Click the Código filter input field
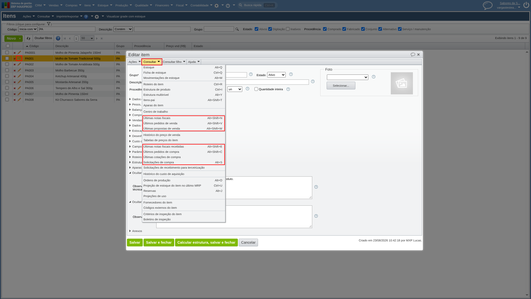Screen dimensions: 531x299 point(67,29)
